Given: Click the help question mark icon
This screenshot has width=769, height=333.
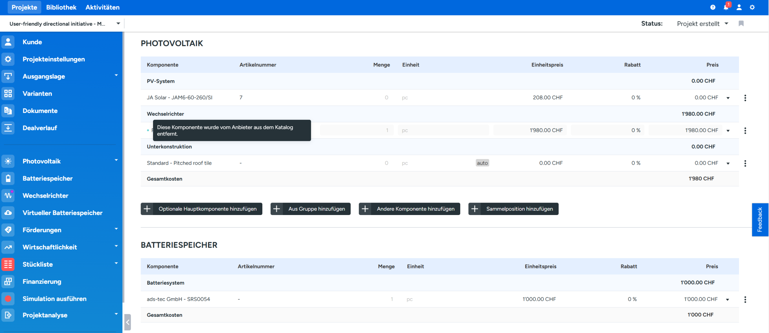Looking at the screenshot, I should click(713, 7).
